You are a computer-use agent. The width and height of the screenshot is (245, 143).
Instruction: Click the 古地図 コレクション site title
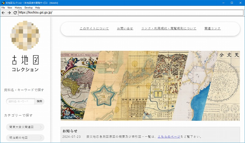[x=25, y=63]
